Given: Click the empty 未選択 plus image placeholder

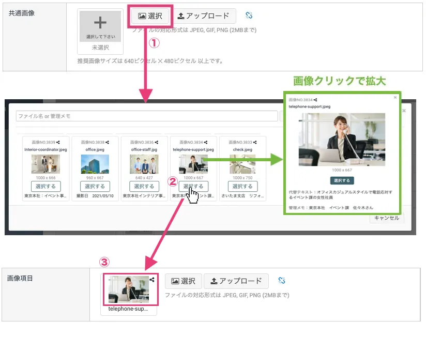Looking at the screenshot, I should point(100,26).
